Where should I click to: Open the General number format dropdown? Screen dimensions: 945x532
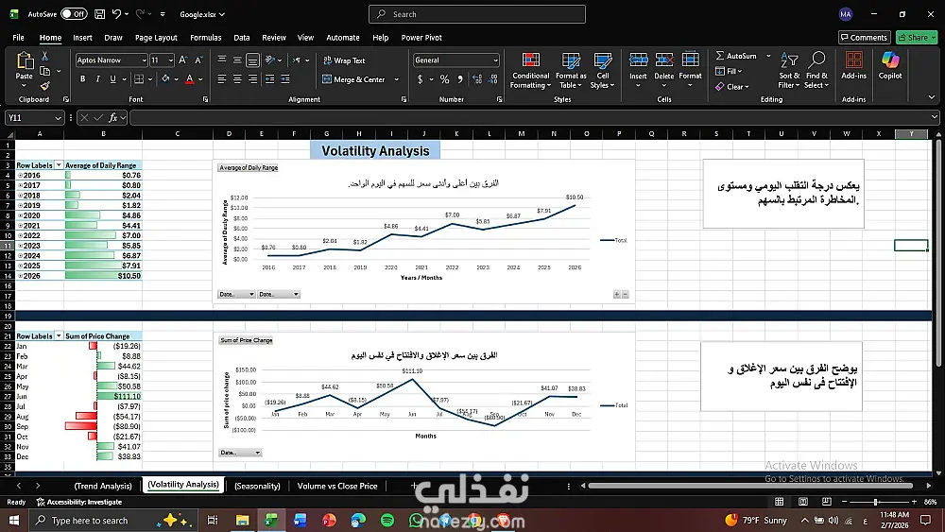point(495,60)
